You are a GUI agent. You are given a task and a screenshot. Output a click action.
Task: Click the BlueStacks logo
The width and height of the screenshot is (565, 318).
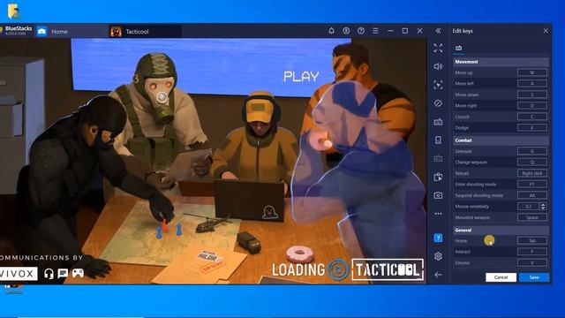click(x=16, y=30)
